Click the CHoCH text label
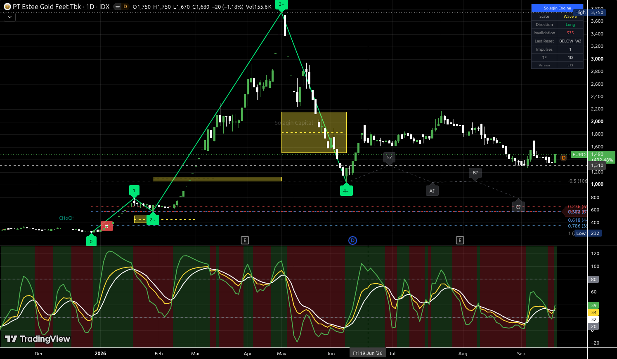Screen dimensions: 617x359 tap(66, 218)
